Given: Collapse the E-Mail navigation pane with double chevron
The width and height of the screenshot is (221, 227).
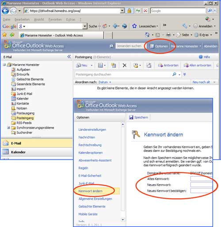Looking at the screenshot, I should [69, 57].
